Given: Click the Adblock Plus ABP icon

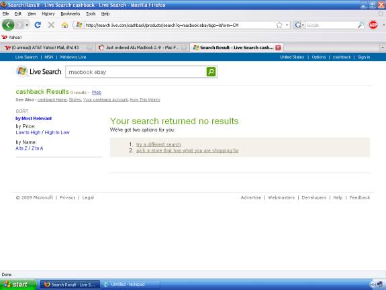Looking at the screenshot, I should [373, 25].
